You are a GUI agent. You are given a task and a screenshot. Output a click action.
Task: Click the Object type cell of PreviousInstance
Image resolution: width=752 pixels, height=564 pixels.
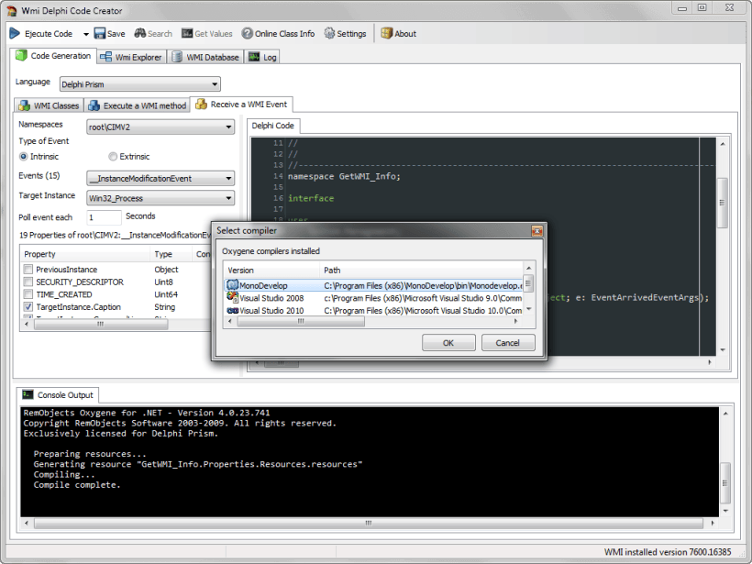tap(166, 270)
